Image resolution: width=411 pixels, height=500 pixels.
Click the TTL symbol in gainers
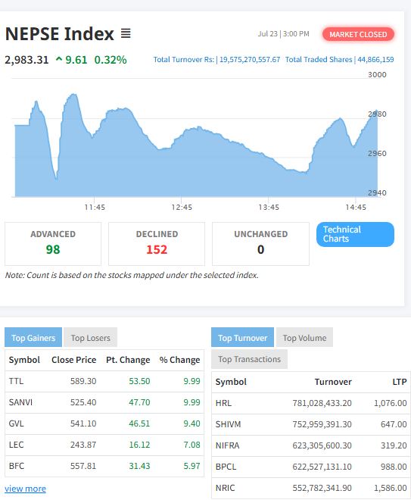click(x=16, y=381)
